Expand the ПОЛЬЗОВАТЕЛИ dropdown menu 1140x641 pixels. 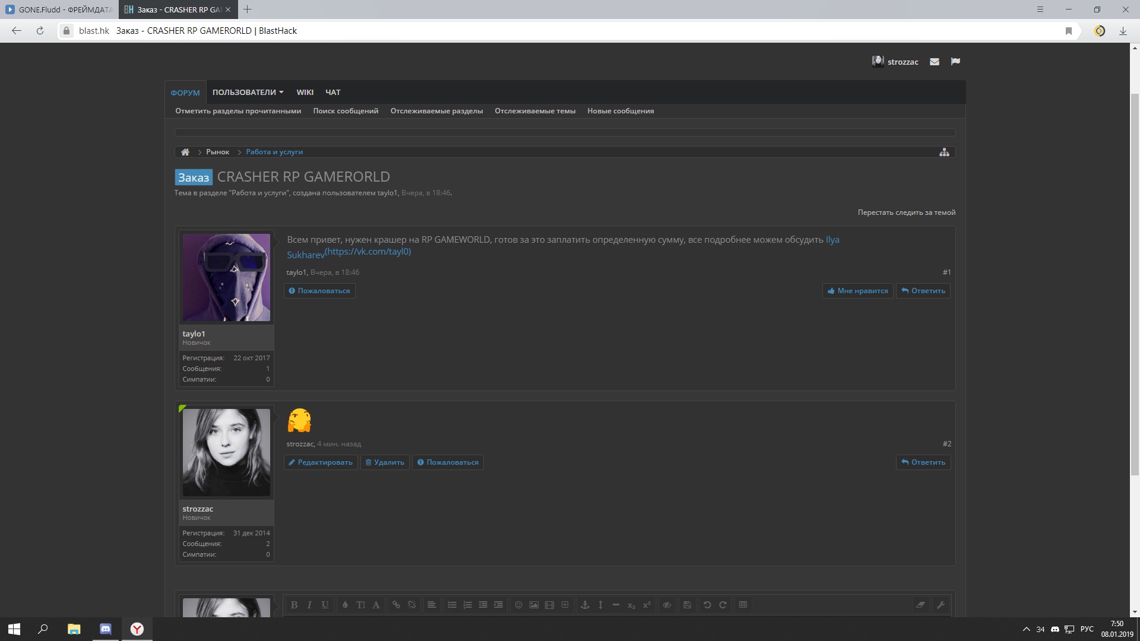coord(248,92)
